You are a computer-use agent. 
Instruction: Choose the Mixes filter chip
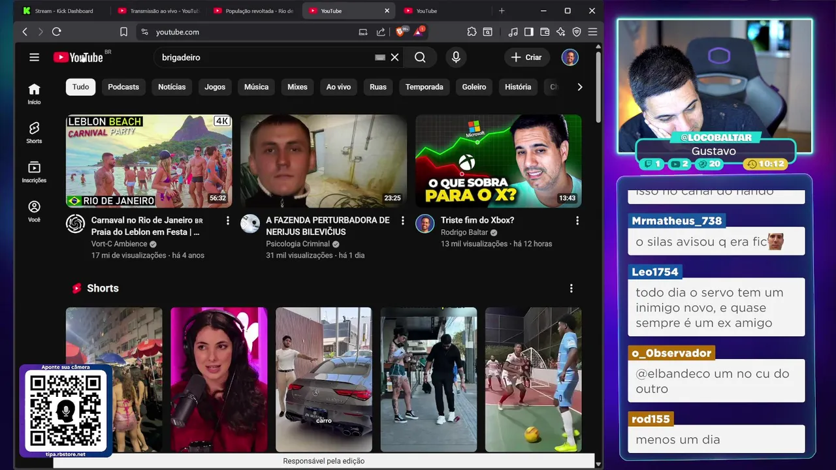pyautogui.click(x=297, y=87)
